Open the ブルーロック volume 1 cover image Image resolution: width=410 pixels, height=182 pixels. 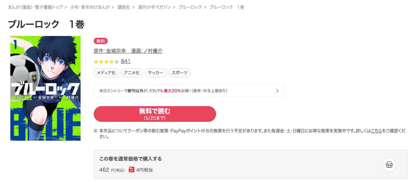[x=46, y=88]
